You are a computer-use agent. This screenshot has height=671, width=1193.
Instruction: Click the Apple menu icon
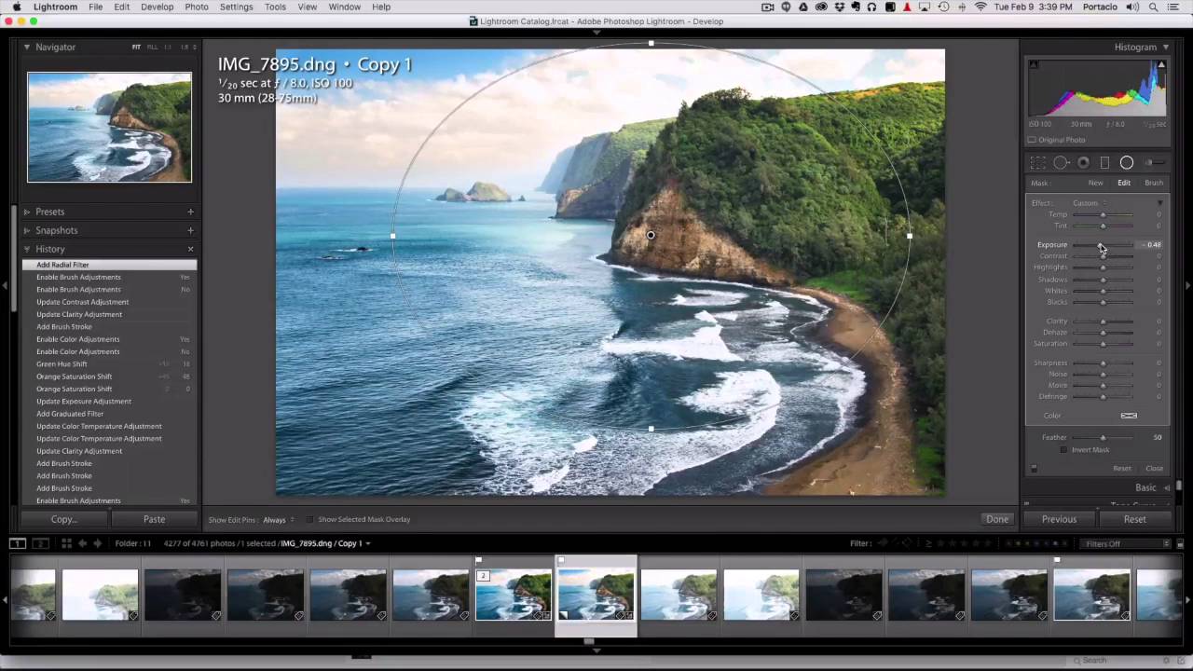click(x=15, y=7)
